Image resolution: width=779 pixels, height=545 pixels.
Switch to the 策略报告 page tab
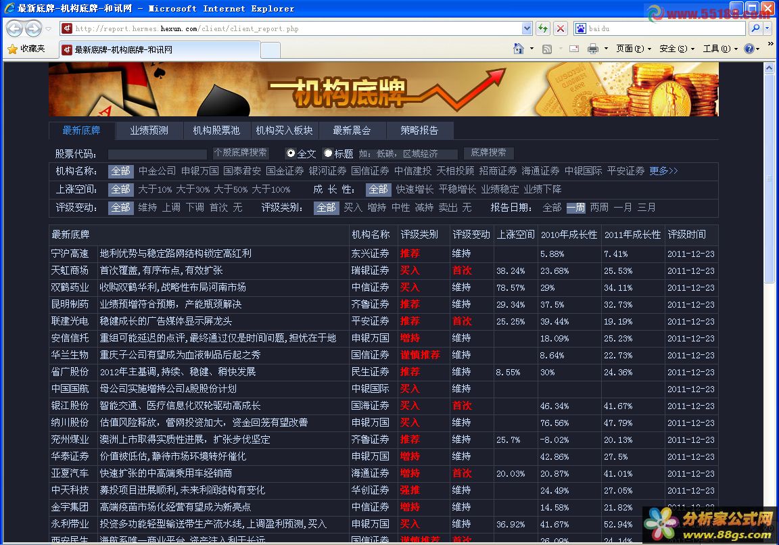click(419, 131)
